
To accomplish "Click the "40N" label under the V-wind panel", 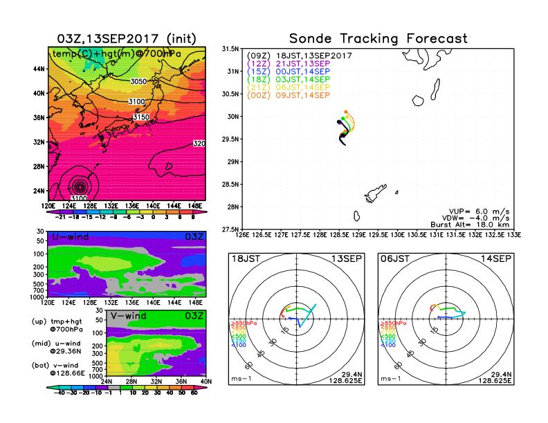I will [x=206, y=382].
